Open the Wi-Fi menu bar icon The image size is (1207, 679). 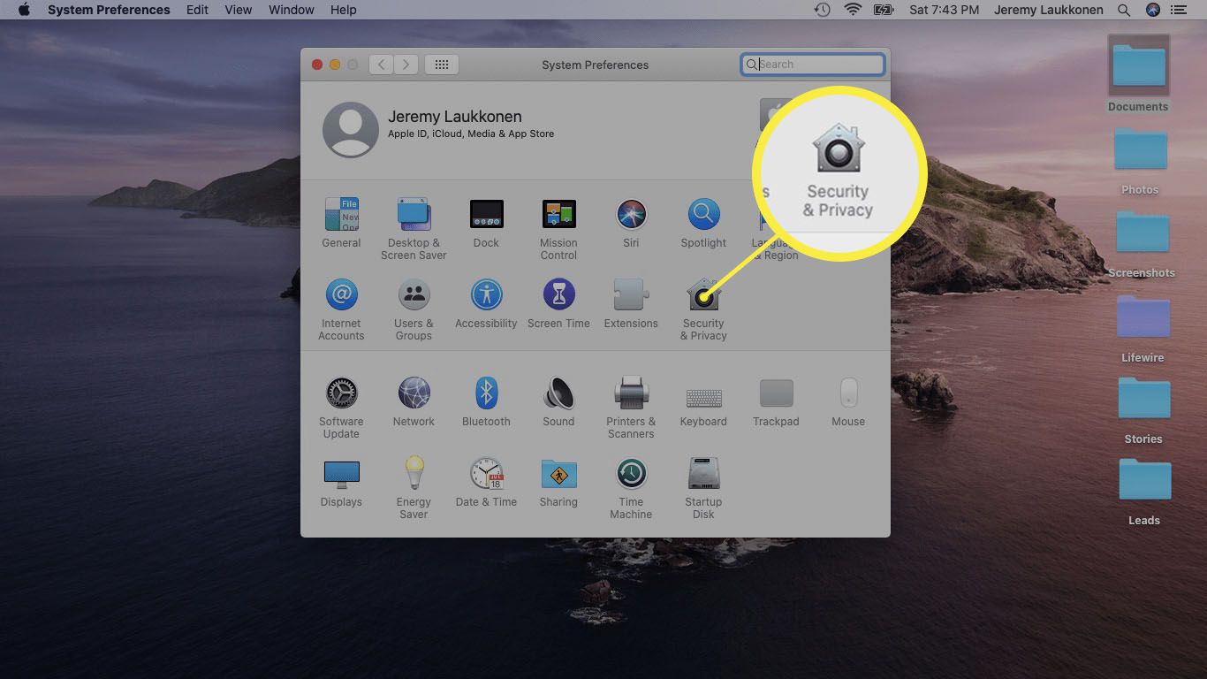(853, 10)
